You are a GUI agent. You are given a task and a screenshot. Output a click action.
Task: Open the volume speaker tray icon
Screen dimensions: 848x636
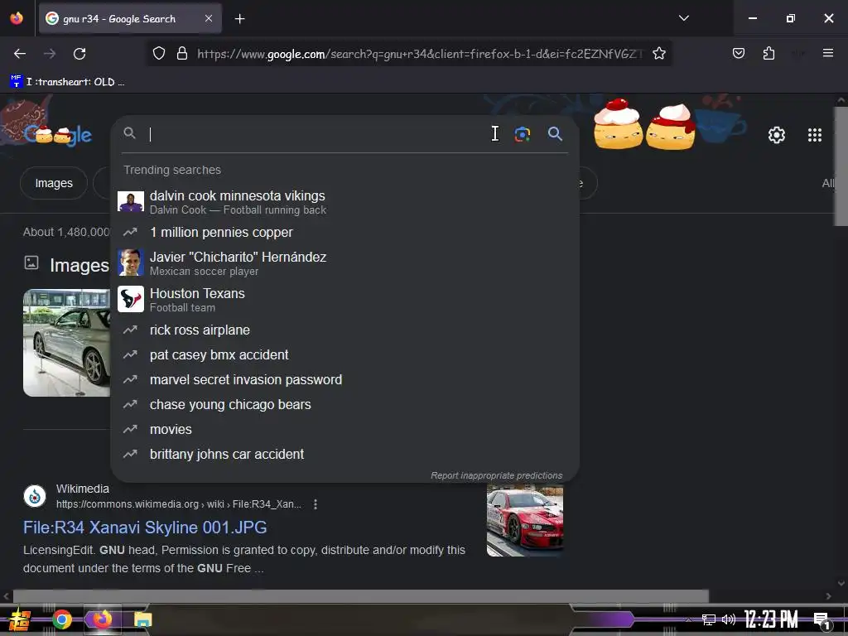(729, 619)
